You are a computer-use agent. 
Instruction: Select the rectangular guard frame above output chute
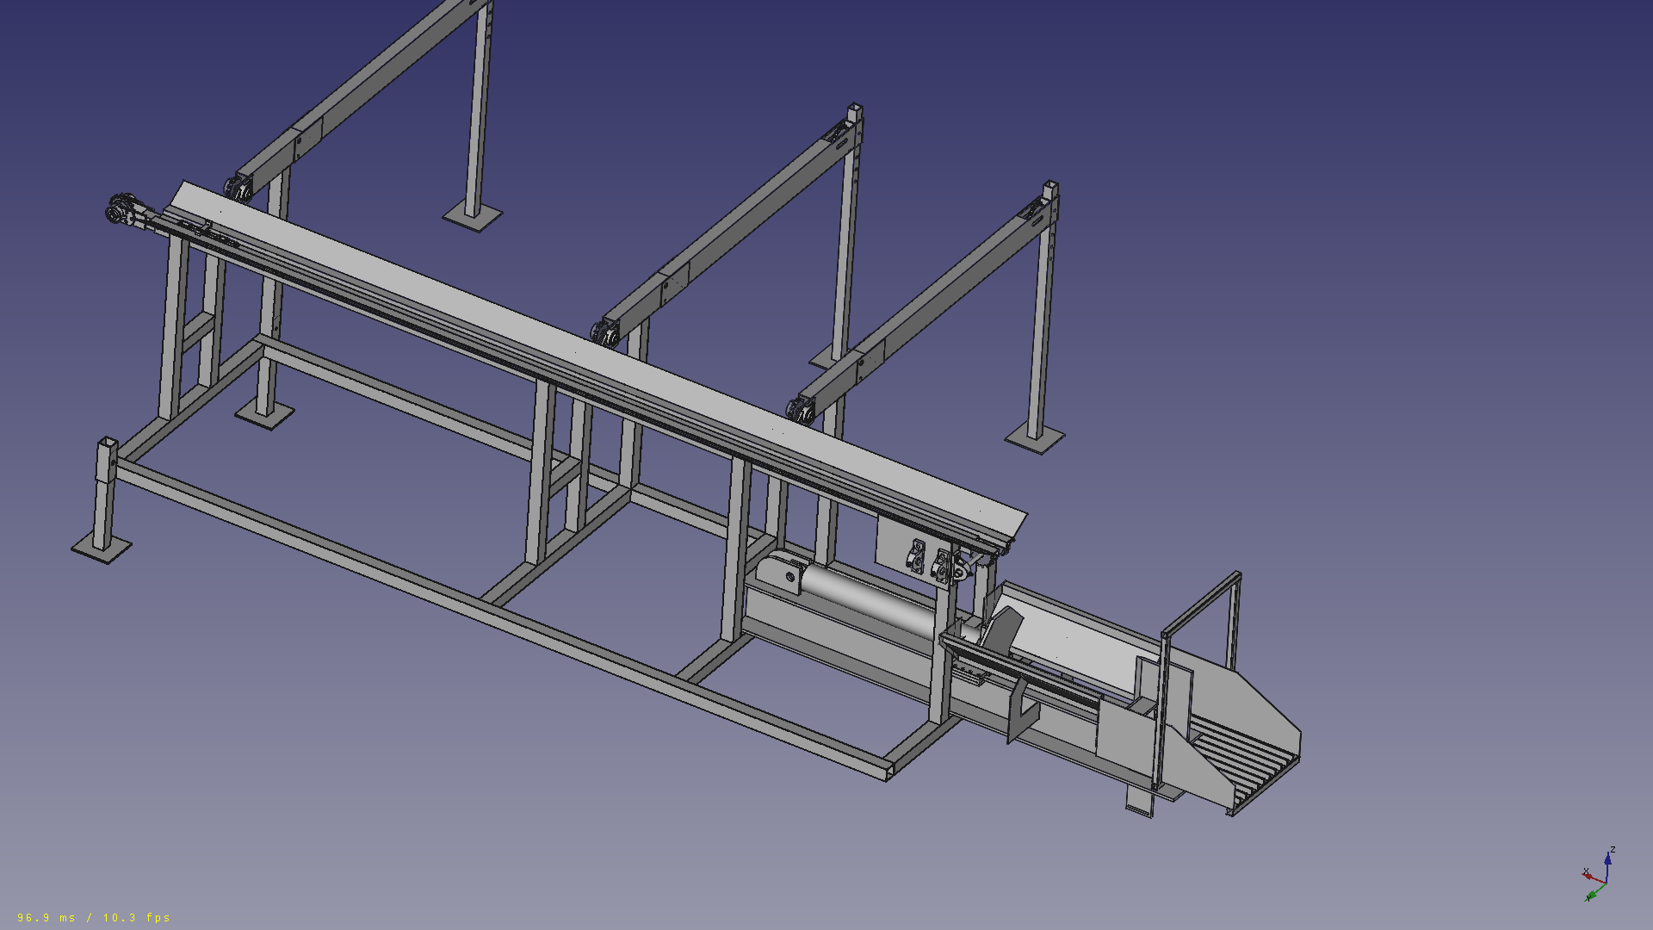[1201, 603]
